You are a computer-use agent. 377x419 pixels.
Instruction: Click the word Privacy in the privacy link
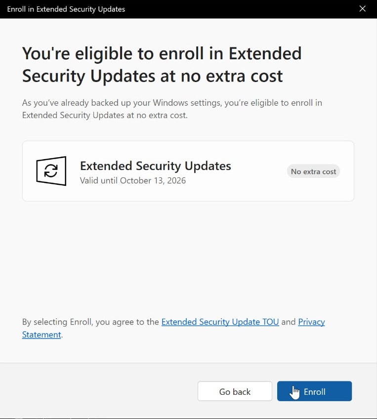[x=311, y=322]
